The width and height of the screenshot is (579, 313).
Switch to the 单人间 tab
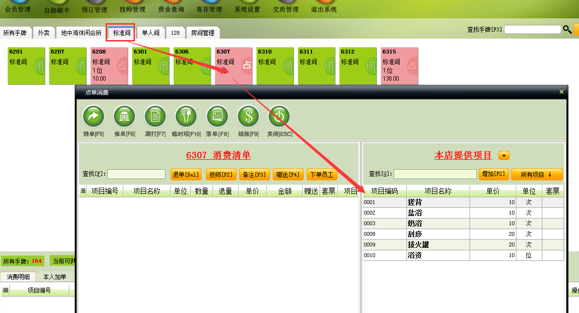coord(150,33)
